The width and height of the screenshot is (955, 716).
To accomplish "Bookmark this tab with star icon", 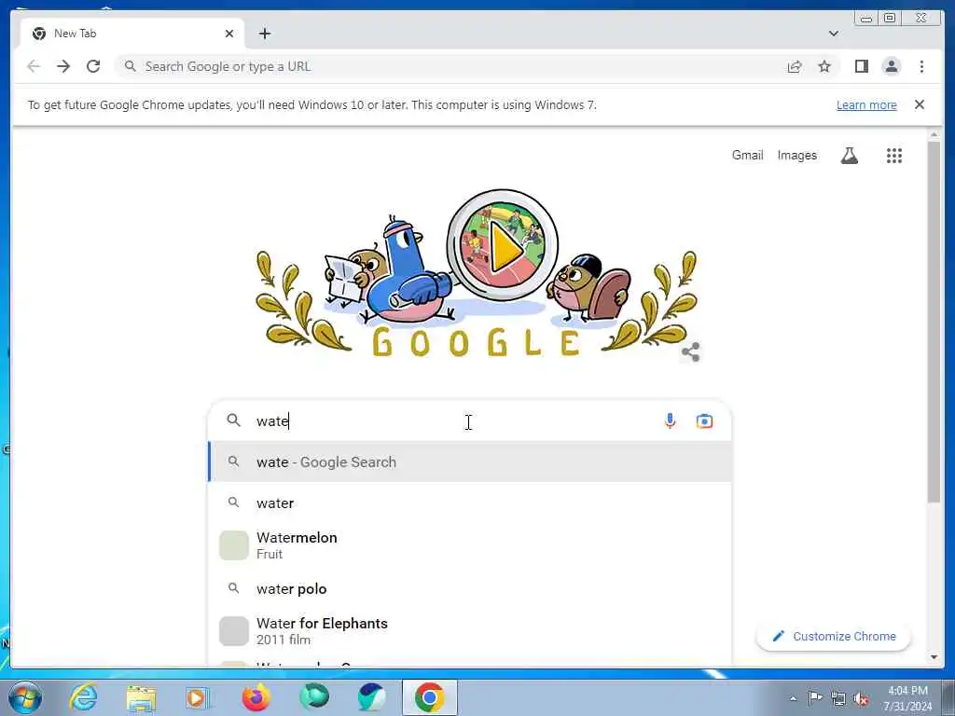I will pyautogui.click(x=824, y=66).
